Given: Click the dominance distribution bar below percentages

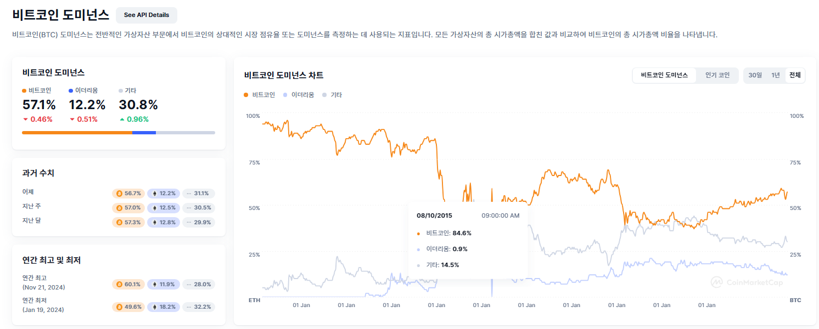Looking at the screenshot, I should coord(118,132).
